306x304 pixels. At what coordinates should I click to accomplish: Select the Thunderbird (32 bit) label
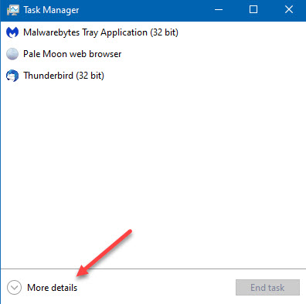click(63, 76)
